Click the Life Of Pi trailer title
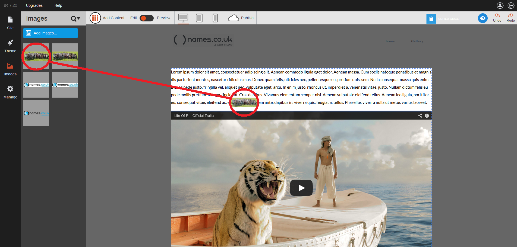The image size is (517, 247). [x=194, y=116]
